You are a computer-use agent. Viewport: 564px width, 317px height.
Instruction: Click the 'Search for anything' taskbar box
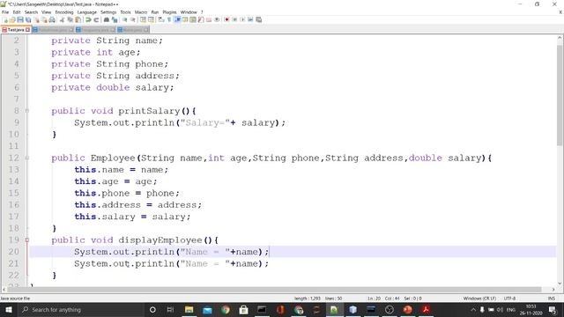coord(81,309)
